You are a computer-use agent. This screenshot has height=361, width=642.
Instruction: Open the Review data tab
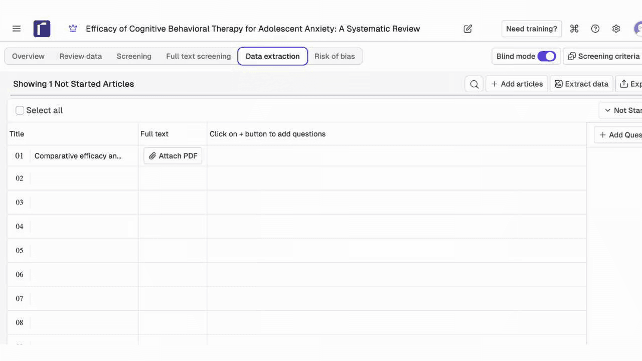tap(80, 56)
